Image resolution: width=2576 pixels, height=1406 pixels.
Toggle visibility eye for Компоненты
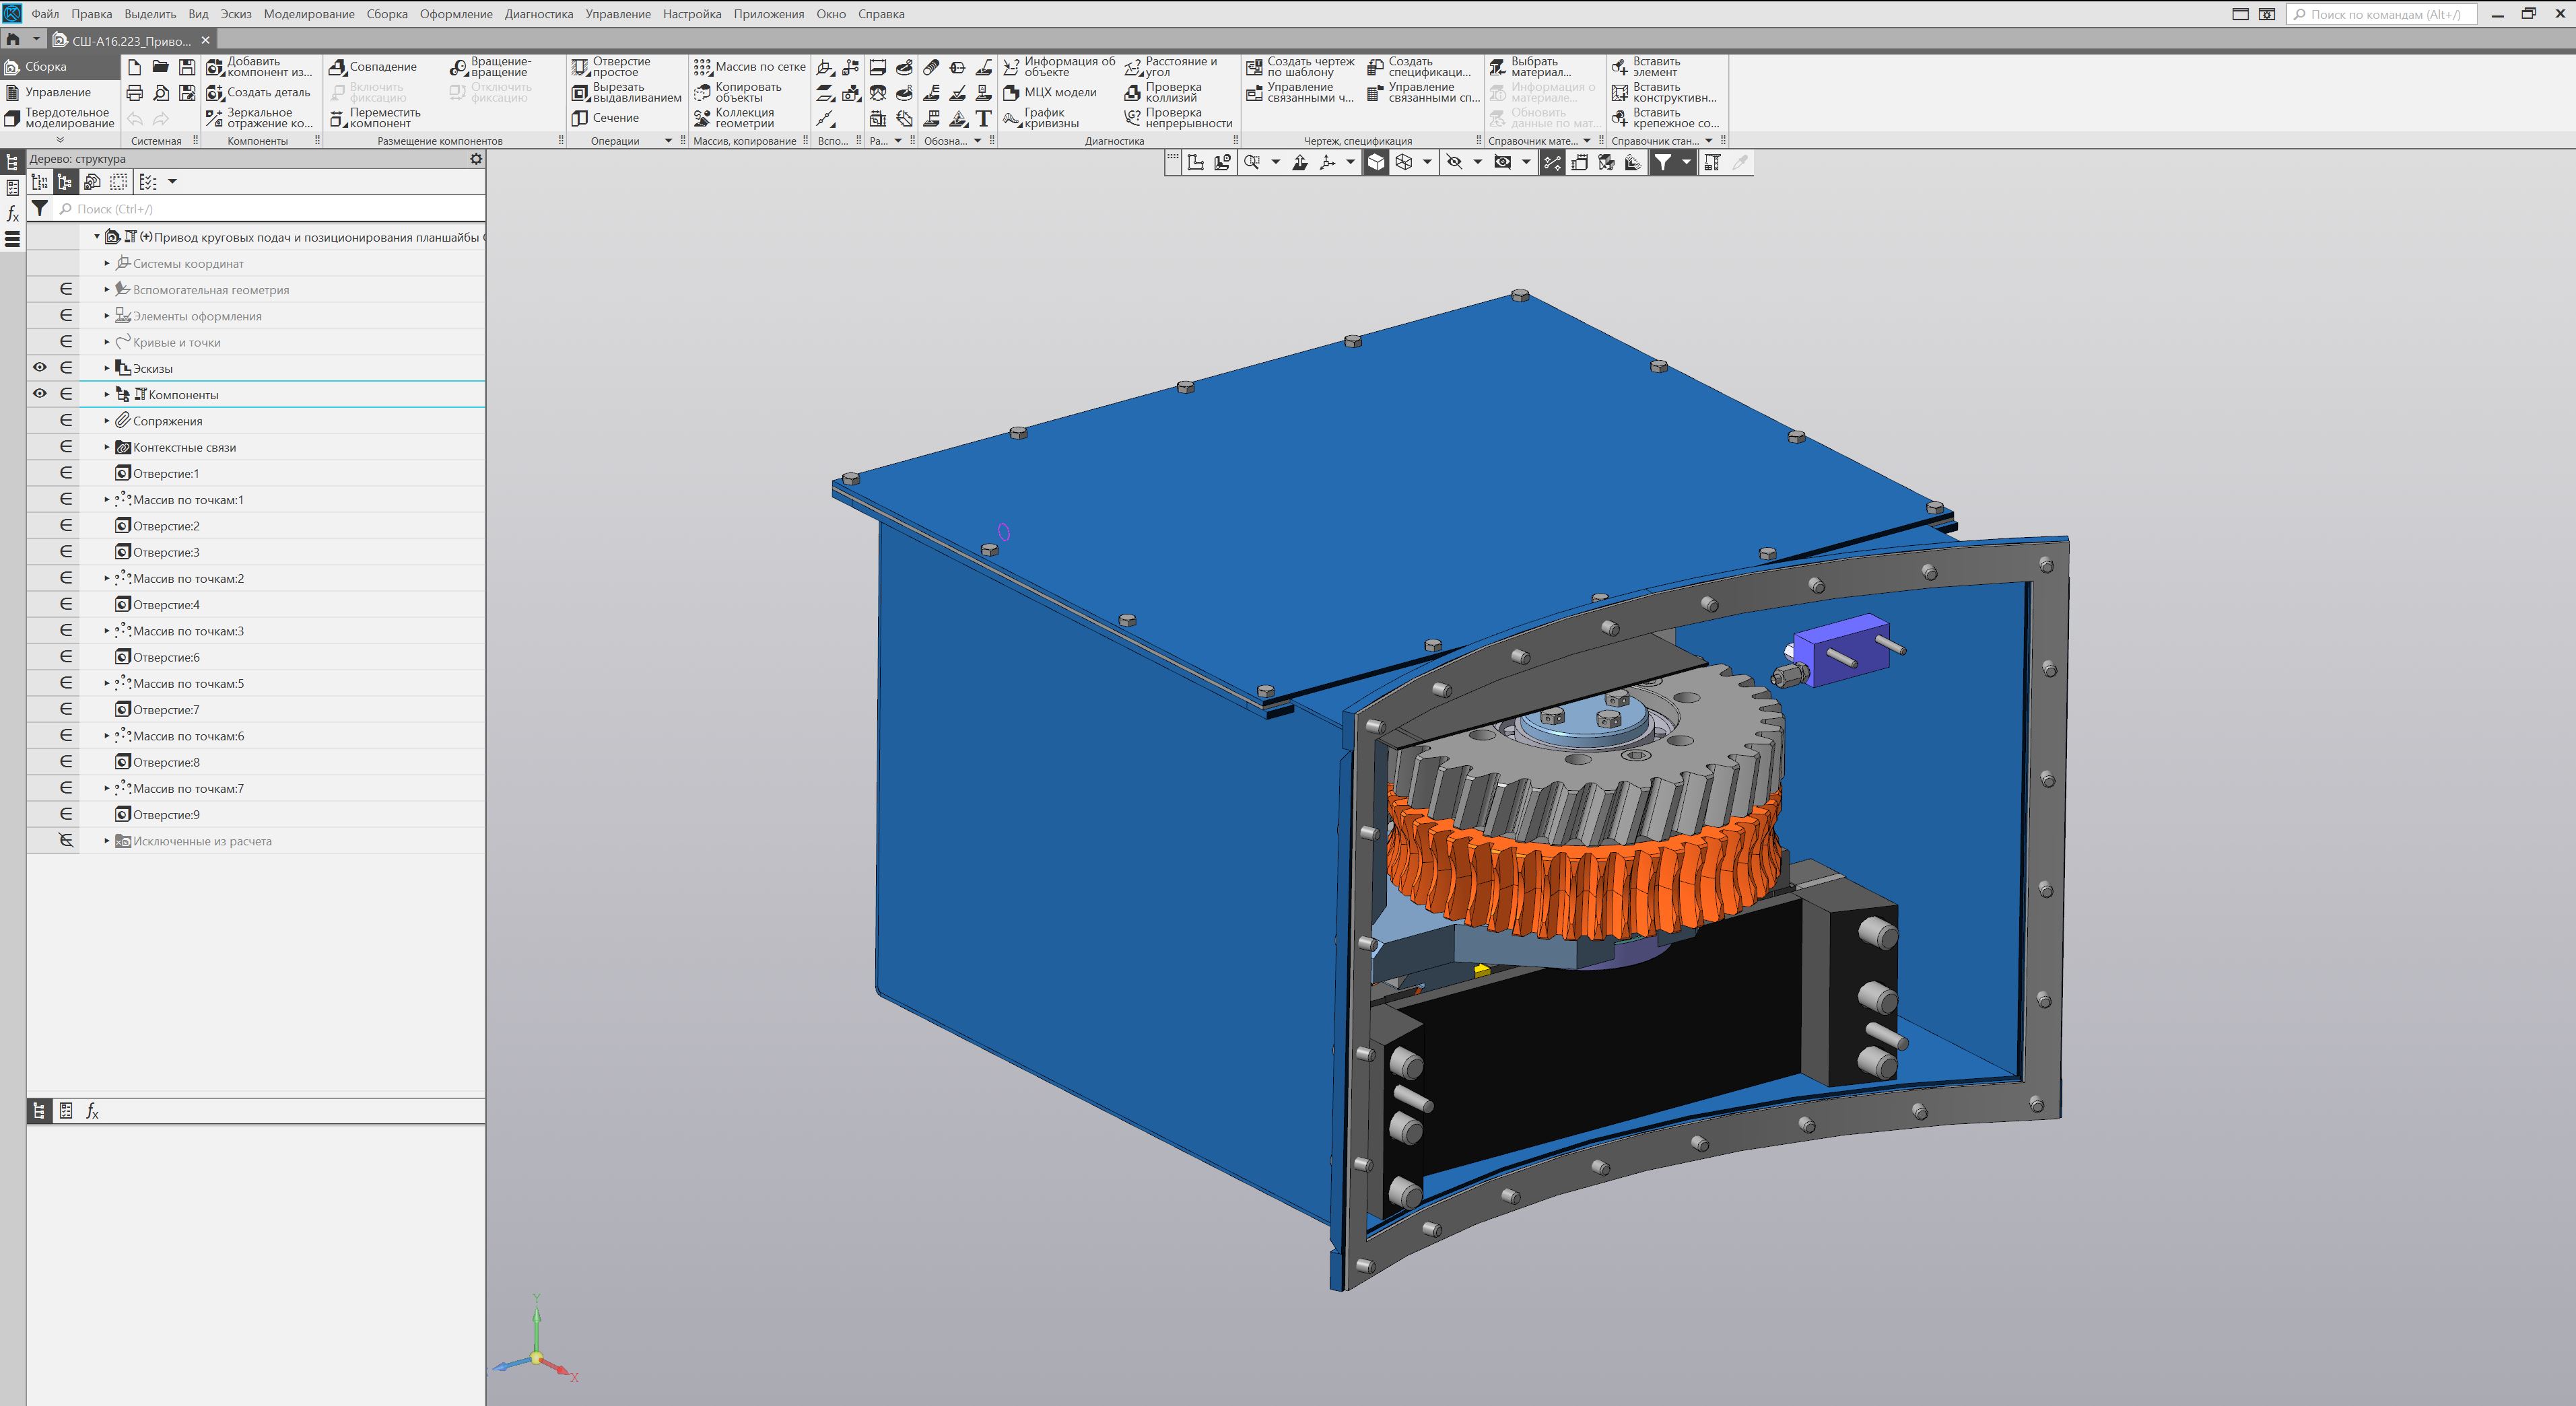[40, 394]
